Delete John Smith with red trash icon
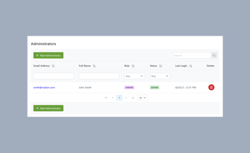Screen dimensions: 250x153 coord(211,87)
